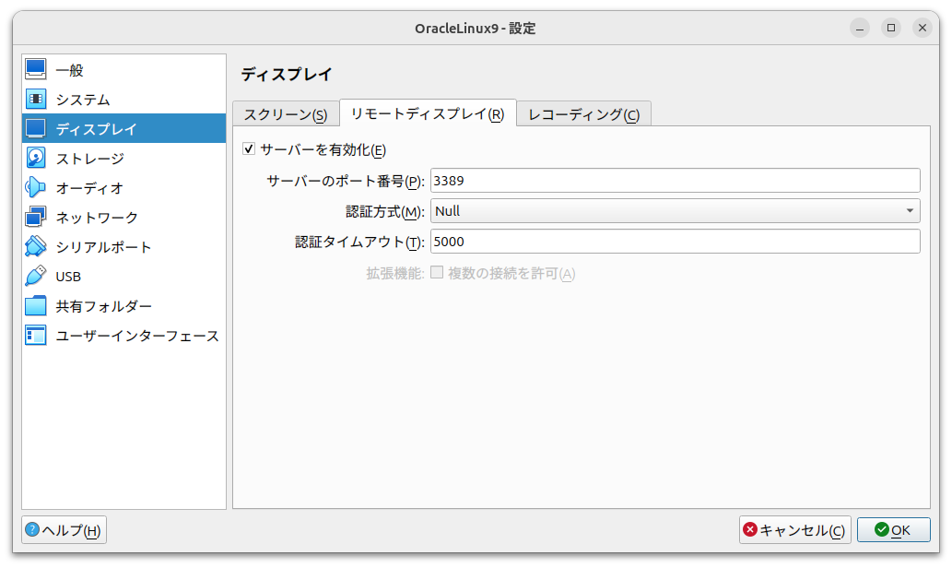Switch to the レコーディング tab

[584, 114]
